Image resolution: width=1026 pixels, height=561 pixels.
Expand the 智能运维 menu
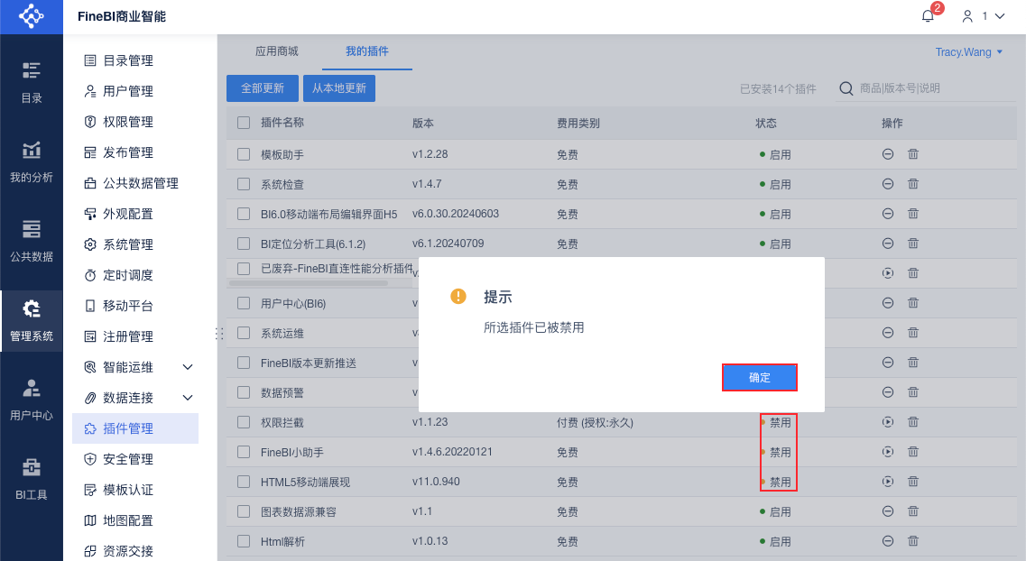[x=188, y=367]
